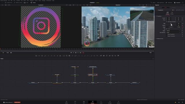Open the Nodes panel options menu
Viewport: 185px width, 104px height.
[153, 59]
